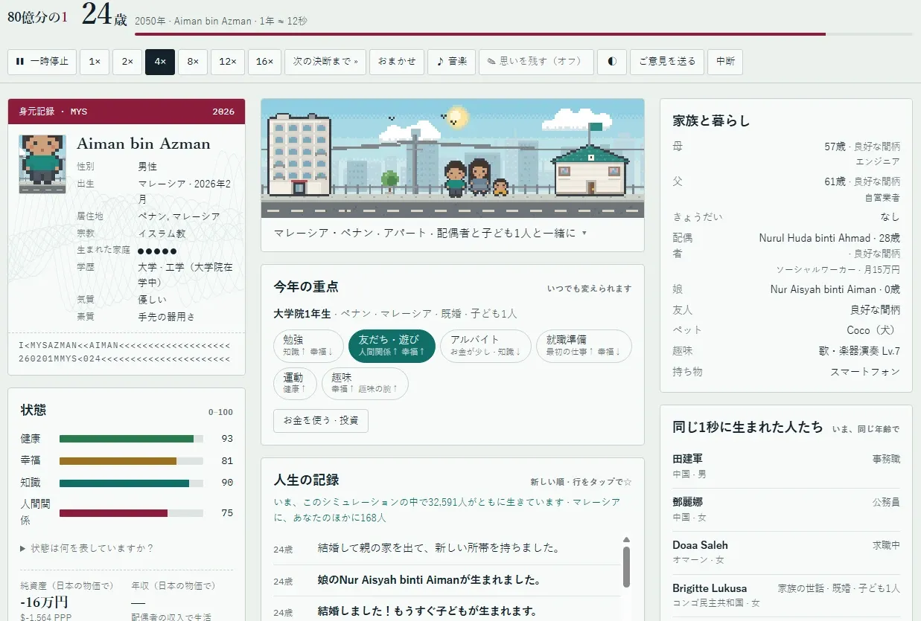The image size is (921, 621).
Task: Choose the 運動 focus chip
Action: [295, 383]
